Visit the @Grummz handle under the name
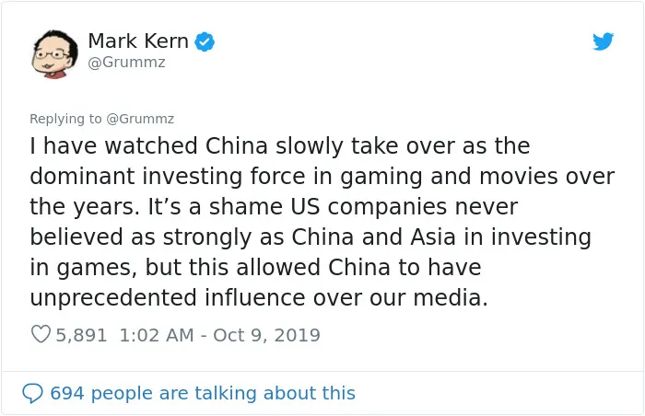Screen dimensions: 645x416 127,63
